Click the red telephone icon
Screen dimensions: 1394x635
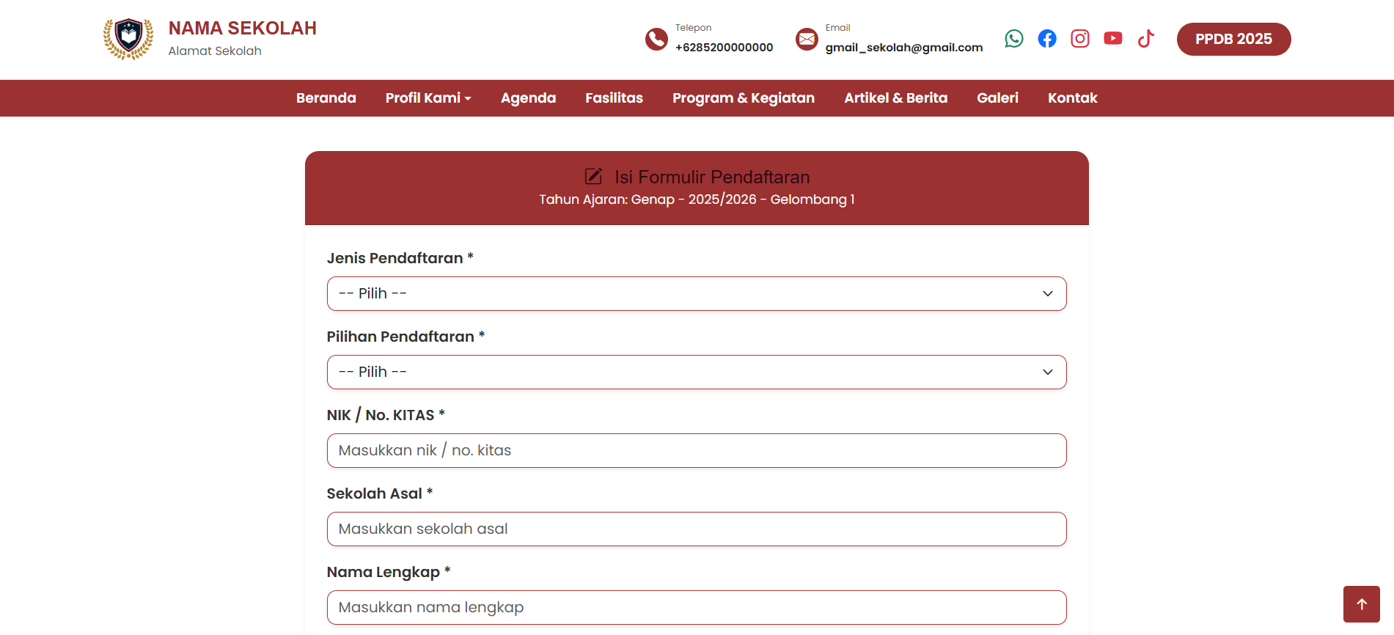tap(656, 39)
